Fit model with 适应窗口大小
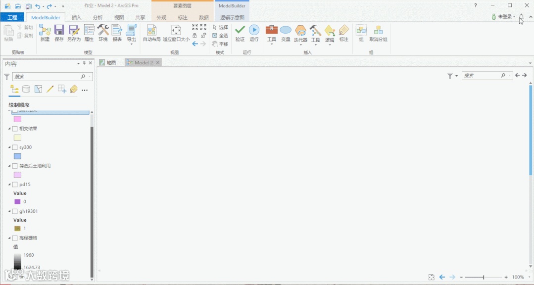The height and width of the screenshot is (285, 534). click(176, 33)
